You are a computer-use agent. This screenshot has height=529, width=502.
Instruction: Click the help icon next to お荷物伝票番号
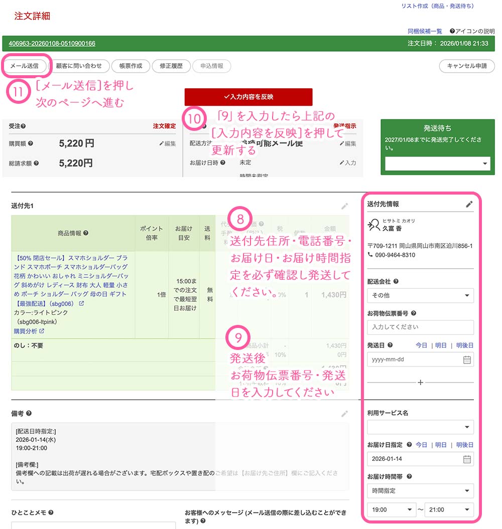click(x=414, y=313)
